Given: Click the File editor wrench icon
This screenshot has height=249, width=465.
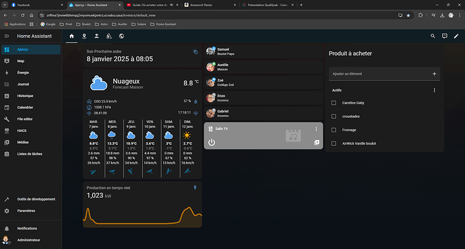Looking at the screenshot, I should click(7, 119).
